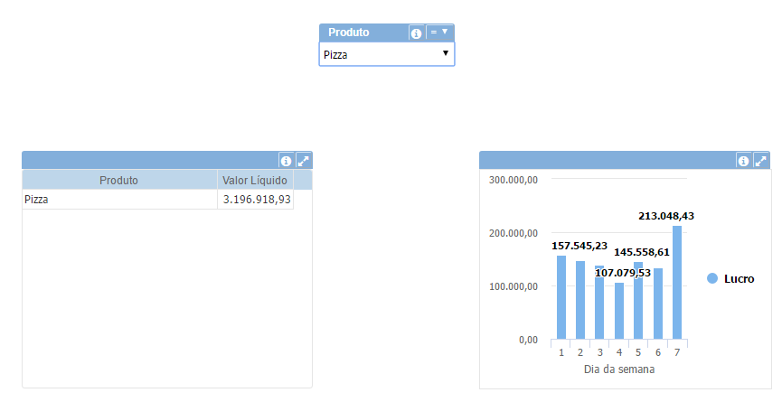
Task: Select the bar for day 4
Action: pos(619,312)
